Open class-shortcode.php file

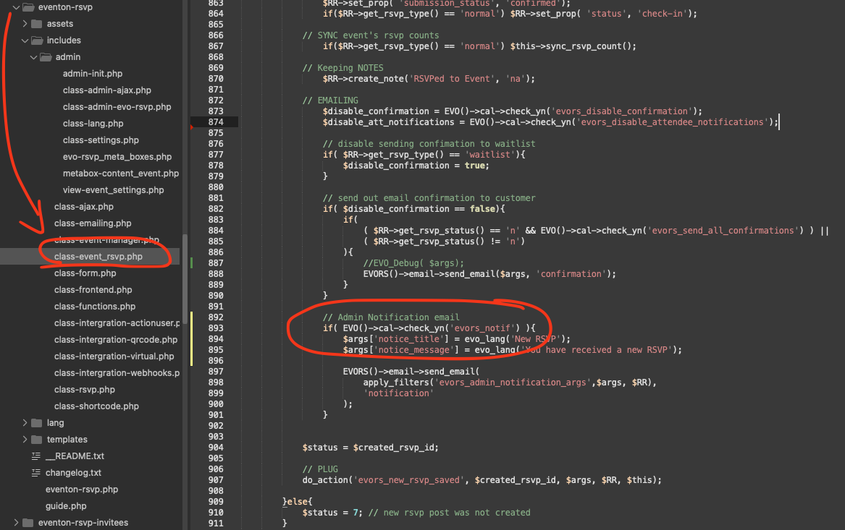click(x=96, y=406)
